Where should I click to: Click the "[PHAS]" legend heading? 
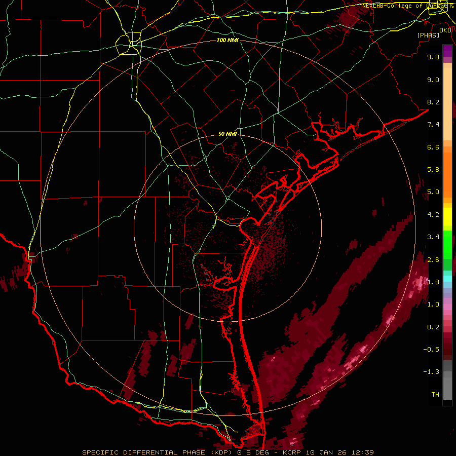(428, 35)
